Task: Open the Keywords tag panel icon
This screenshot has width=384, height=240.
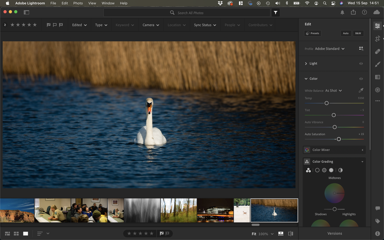Action: pos(378,221)
